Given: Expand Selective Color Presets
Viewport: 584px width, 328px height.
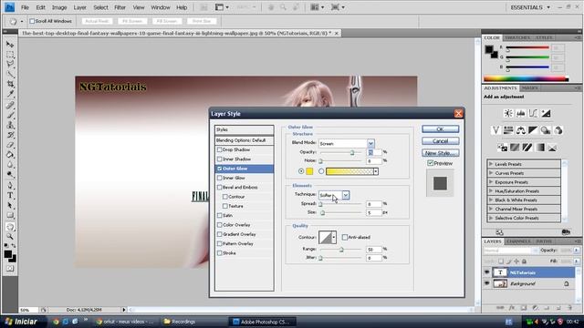Looking at the screenshot, I should click(x=491, y=218).
